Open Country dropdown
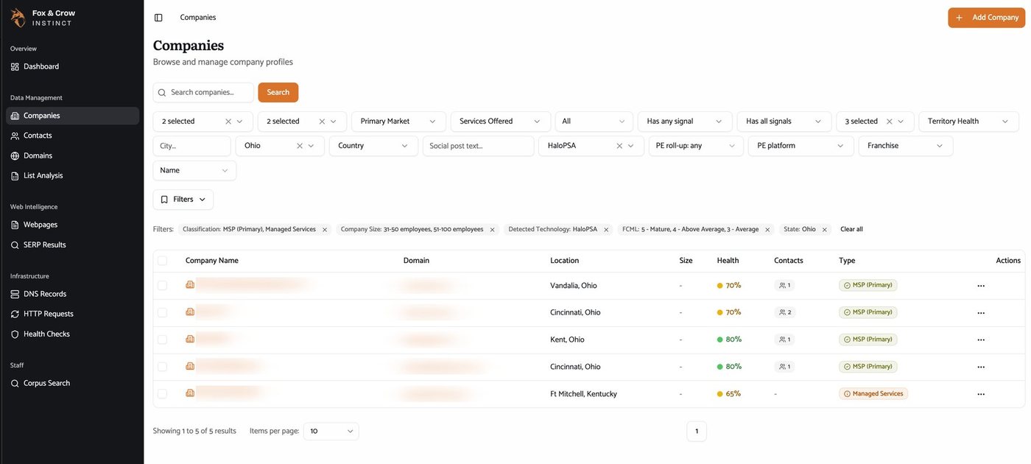 coord(373,146)
